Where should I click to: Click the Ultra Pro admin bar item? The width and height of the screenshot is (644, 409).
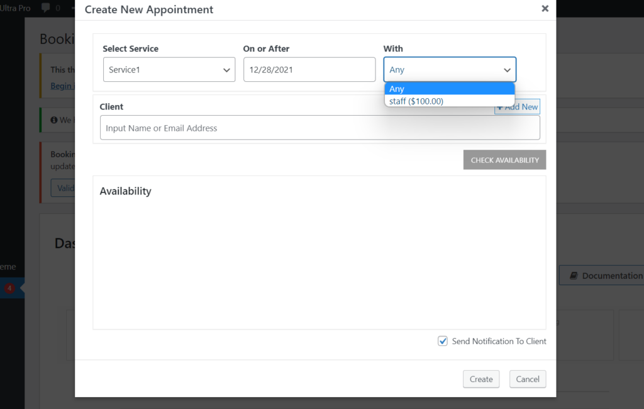click(x=15, y=8)
